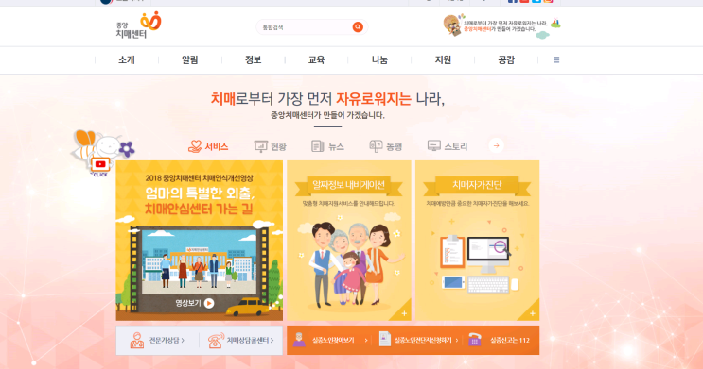Screen dimensions: 703x369
Task: Open the 공감 menu
Action: coord(506,60)
